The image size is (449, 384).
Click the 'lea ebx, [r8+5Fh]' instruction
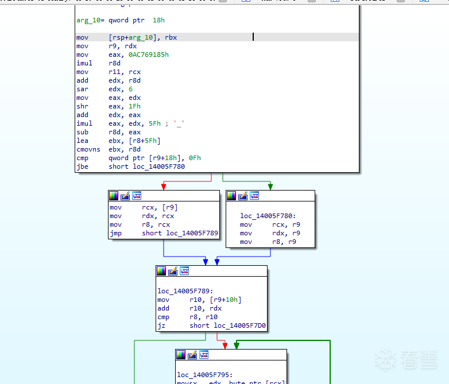tap(118, 141)
